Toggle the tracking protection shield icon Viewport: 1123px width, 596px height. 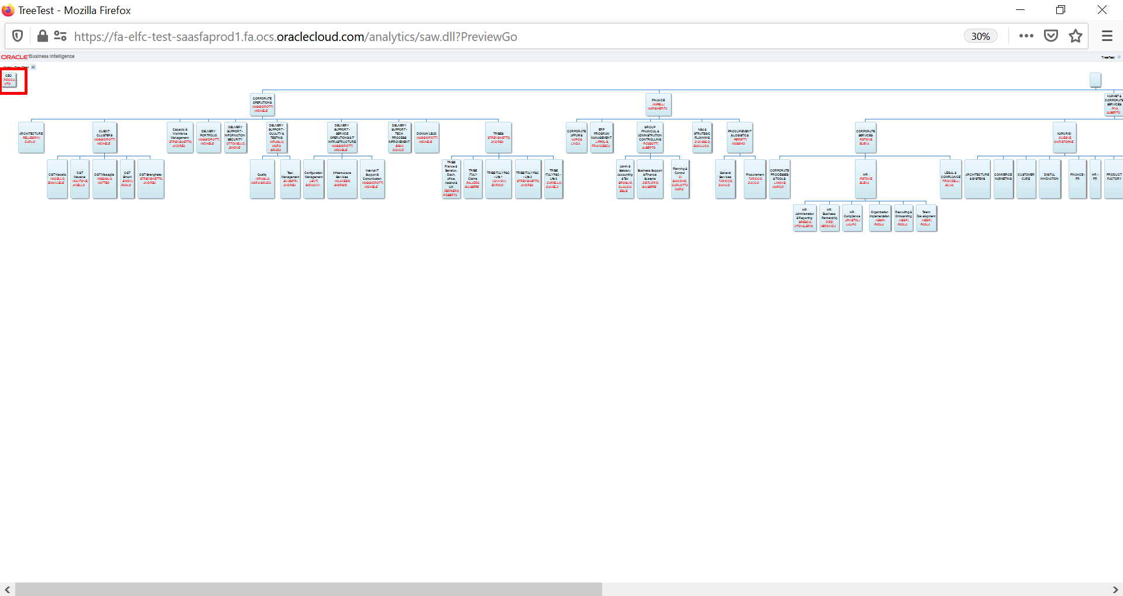coord(18,36)
